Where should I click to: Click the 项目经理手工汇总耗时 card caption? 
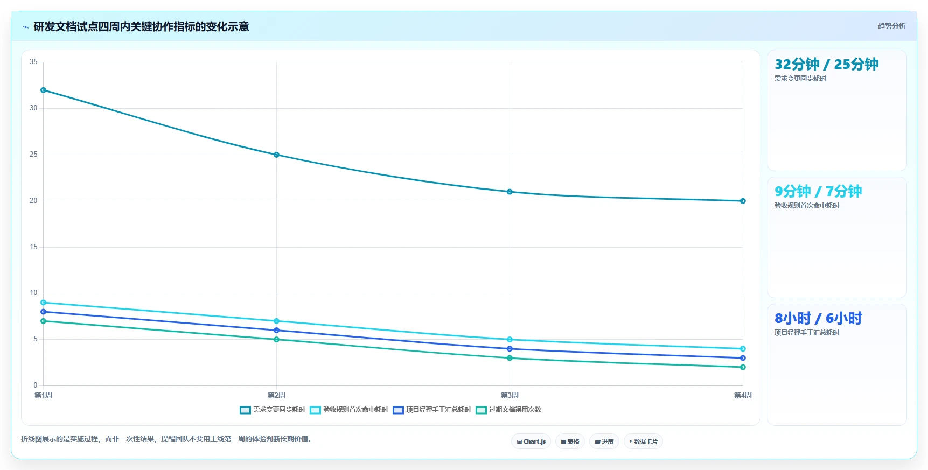click(806, 333)
